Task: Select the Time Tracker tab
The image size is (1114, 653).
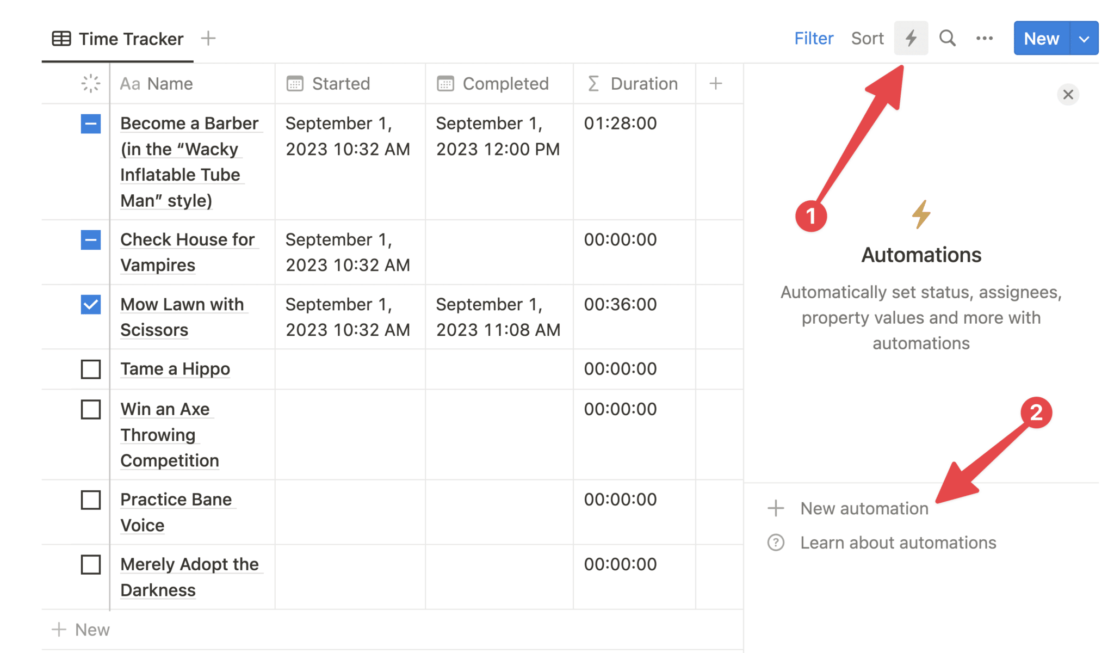Action: [x=131, y=38]
